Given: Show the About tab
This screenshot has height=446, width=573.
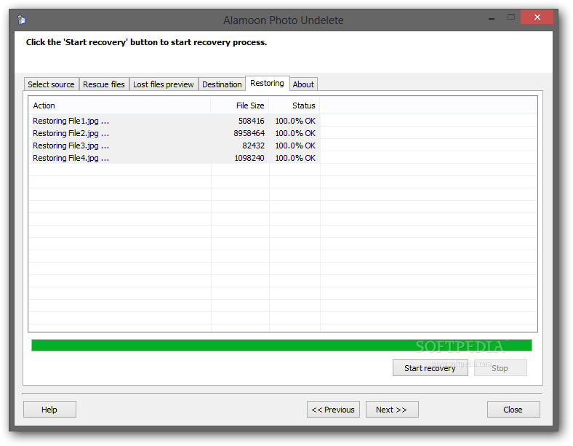Looking at the screenshot, I should [303, 84].
